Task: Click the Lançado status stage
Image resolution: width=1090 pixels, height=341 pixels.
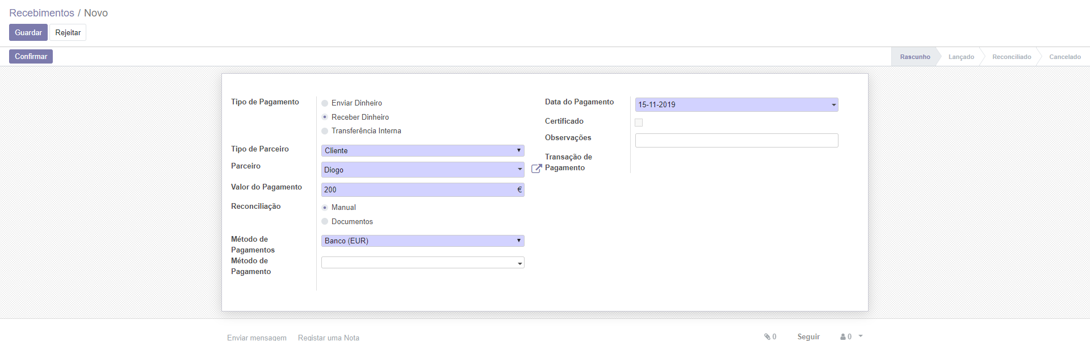Action: 961,57
